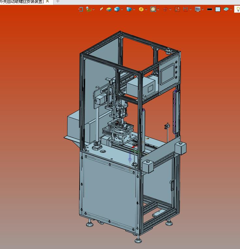This screenshot has width=240, height=249.
Task: Open the teal layer icon's dropdown
Action: 231,9
